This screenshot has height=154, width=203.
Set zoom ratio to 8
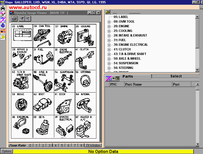click(x=81, y=145)
